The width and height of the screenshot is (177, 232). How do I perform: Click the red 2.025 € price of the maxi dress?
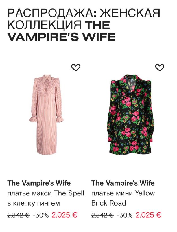64,215
